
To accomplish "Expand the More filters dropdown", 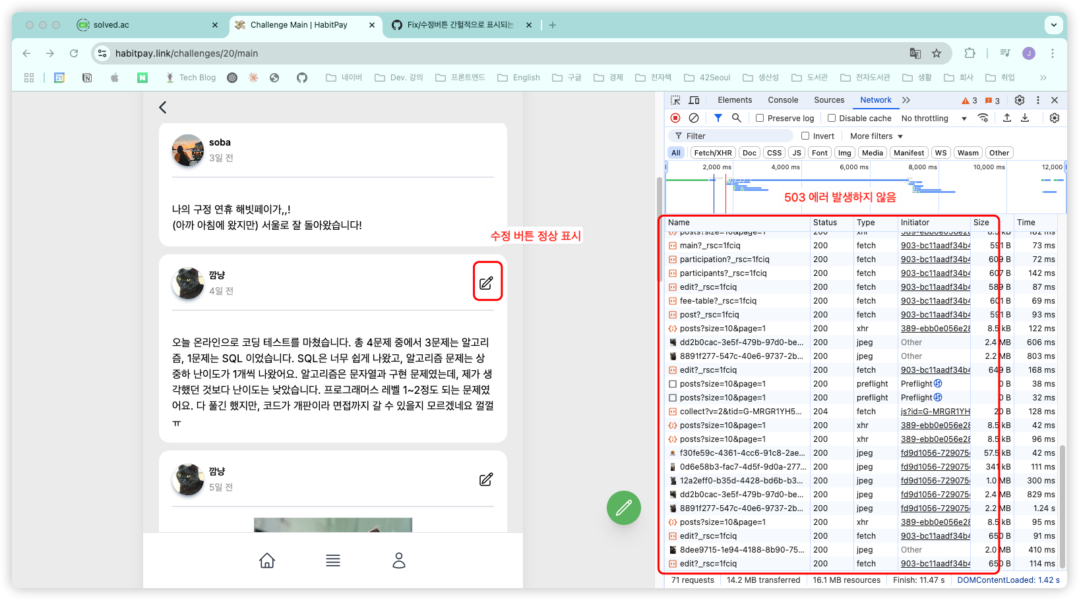I will pos(876,136).
